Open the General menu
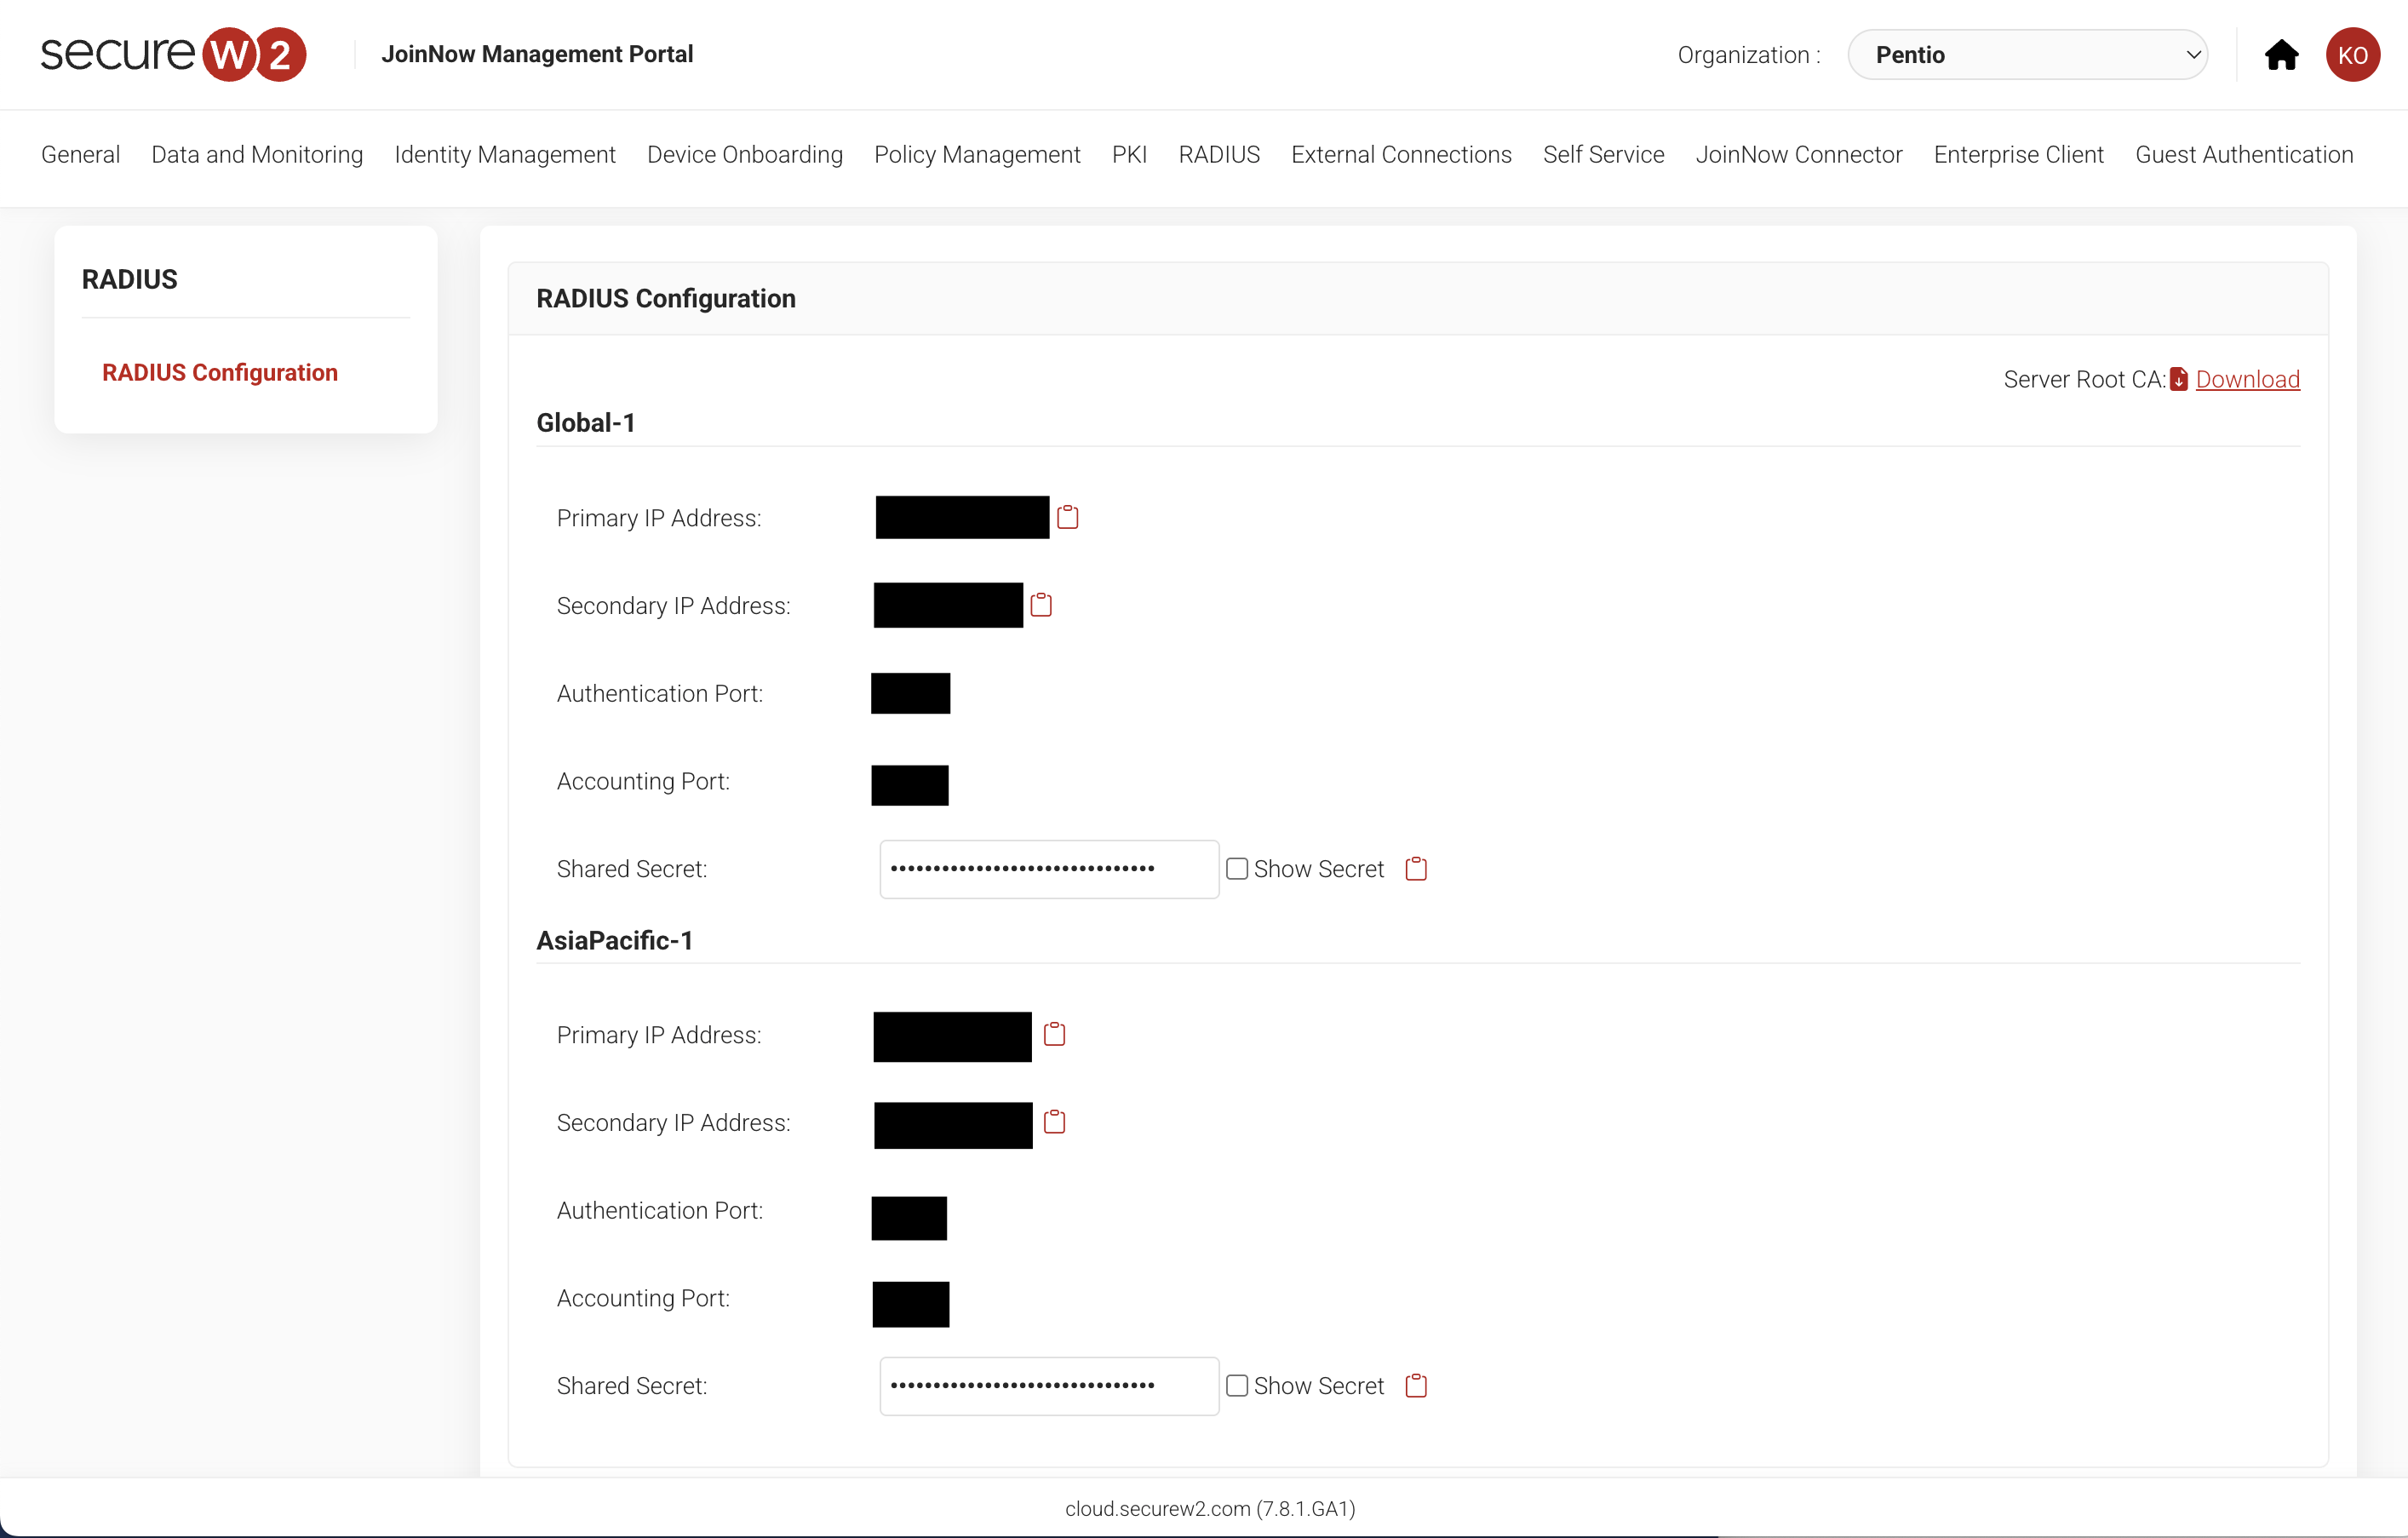Image resolution: width=2408 pixels, height=1538 pixels. tap(80, 155)
